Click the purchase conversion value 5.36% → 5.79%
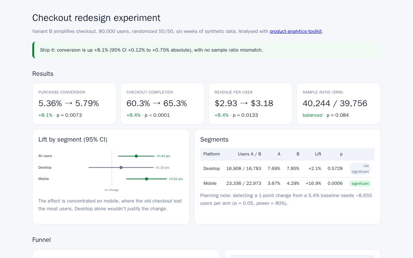This screenshot has width=413, height=258. 68,103
